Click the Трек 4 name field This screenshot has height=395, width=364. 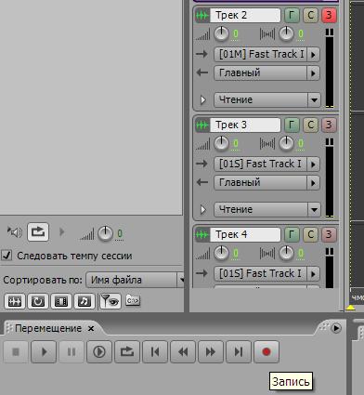coord(245,234)
